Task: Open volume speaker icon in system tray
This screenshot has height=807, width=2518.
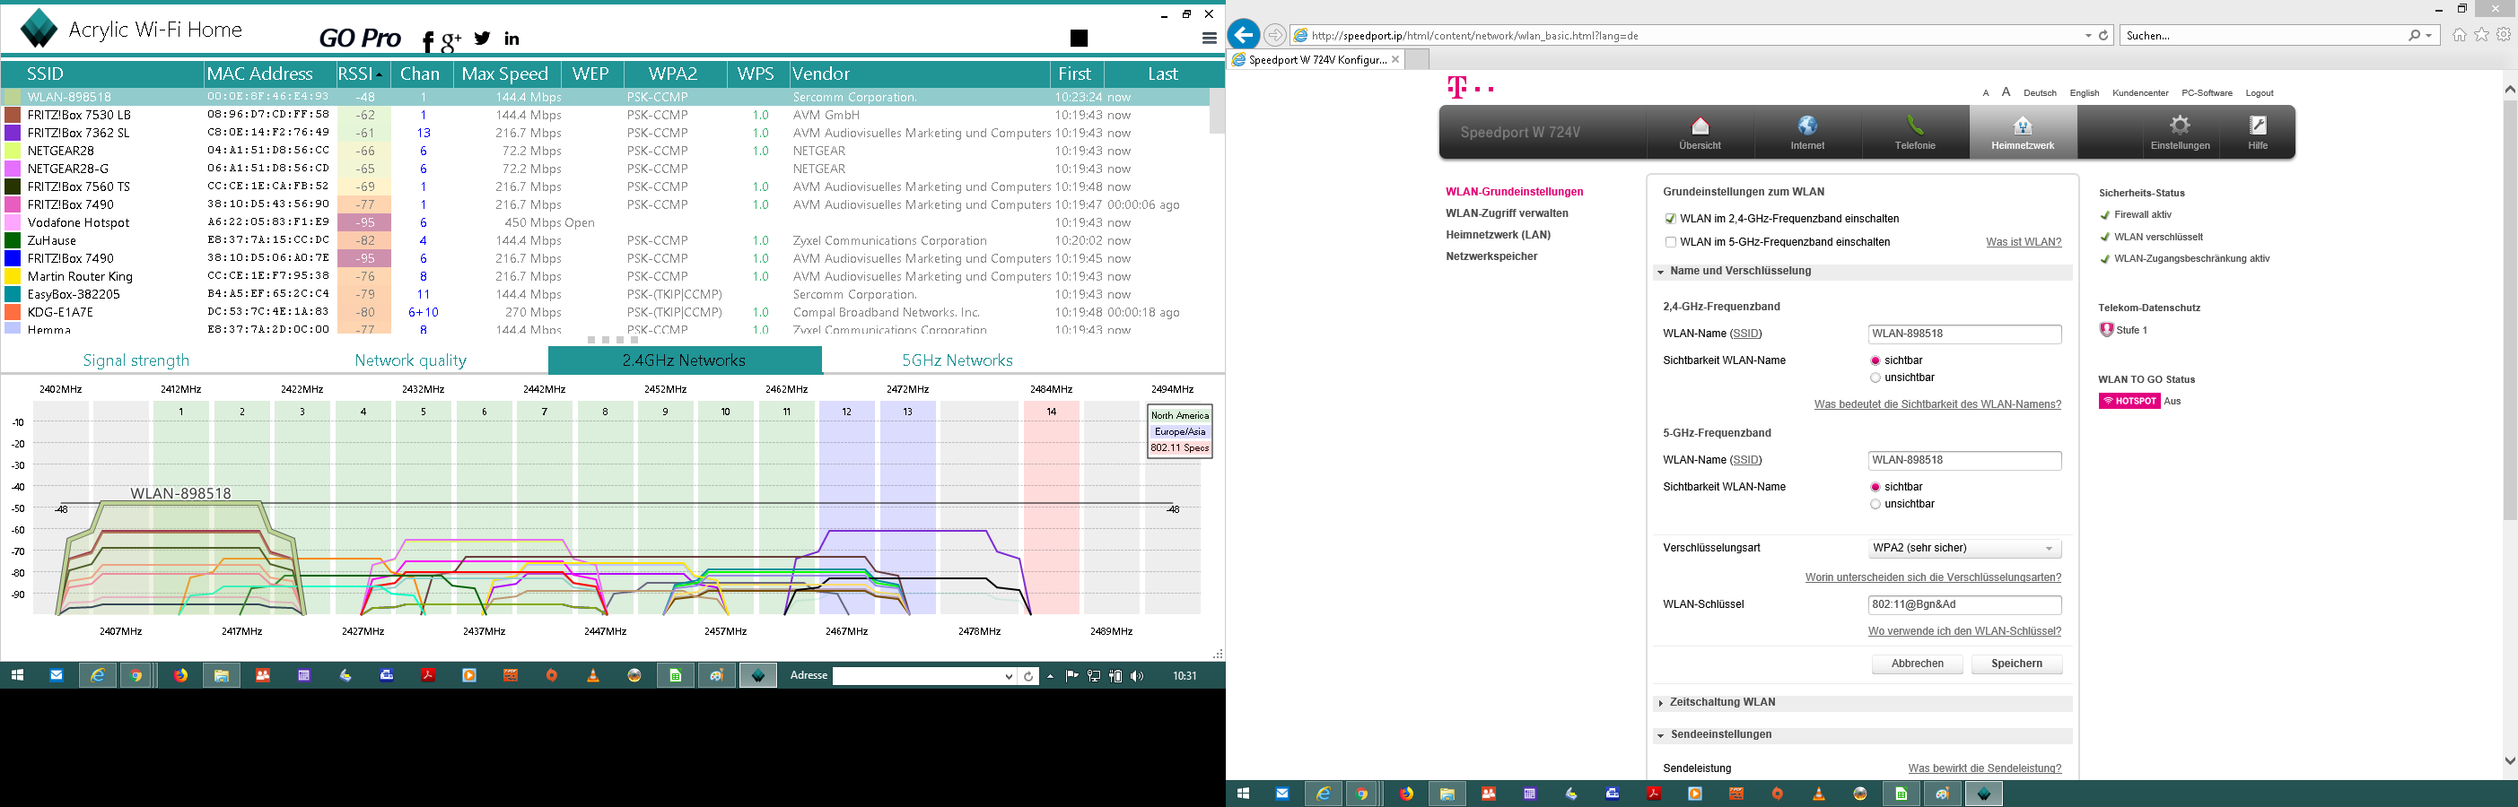Action: (1136, 675)
